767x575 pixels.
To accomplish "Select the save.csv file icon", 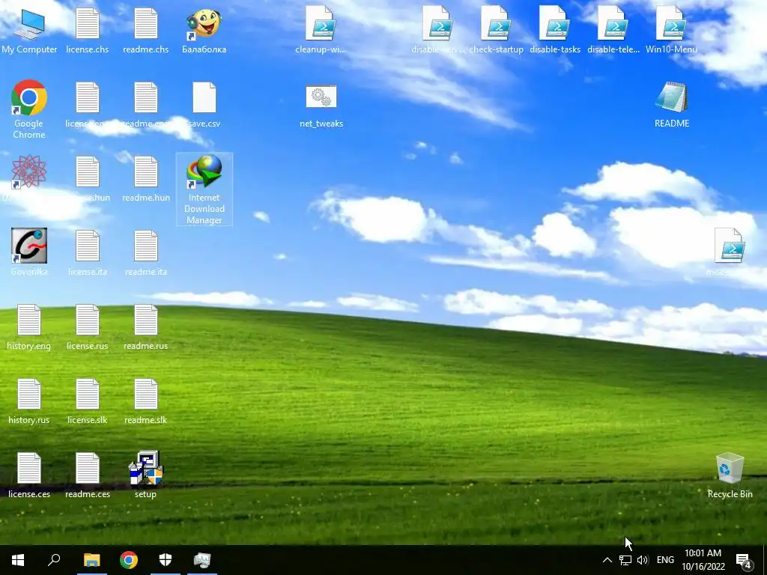I will pos(204,105).
